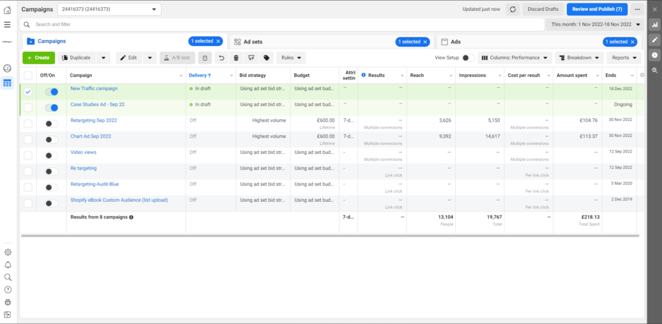Check the Case Studies Ad - Sep 22 checkbox
Viewport: 662px width, 324px height.
(x=28, y=108)
